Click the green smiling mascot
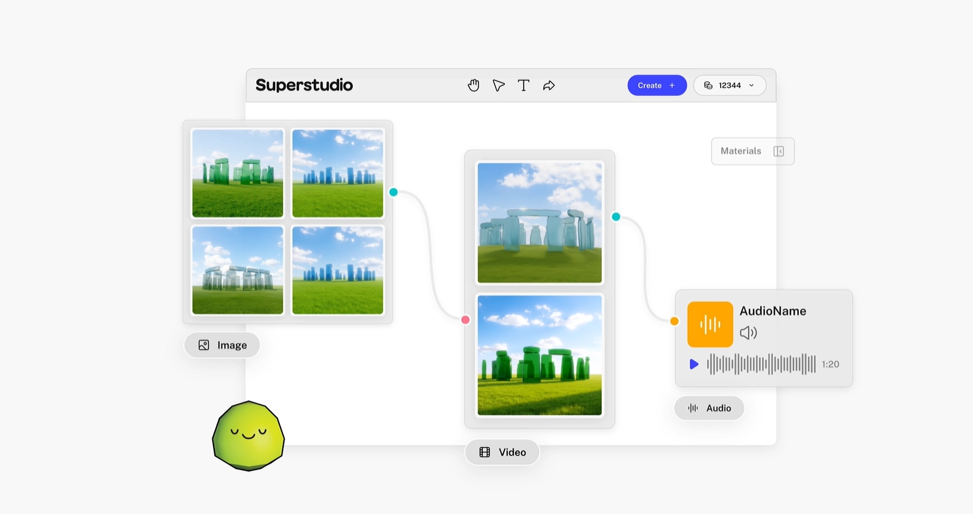 [248, 436]
